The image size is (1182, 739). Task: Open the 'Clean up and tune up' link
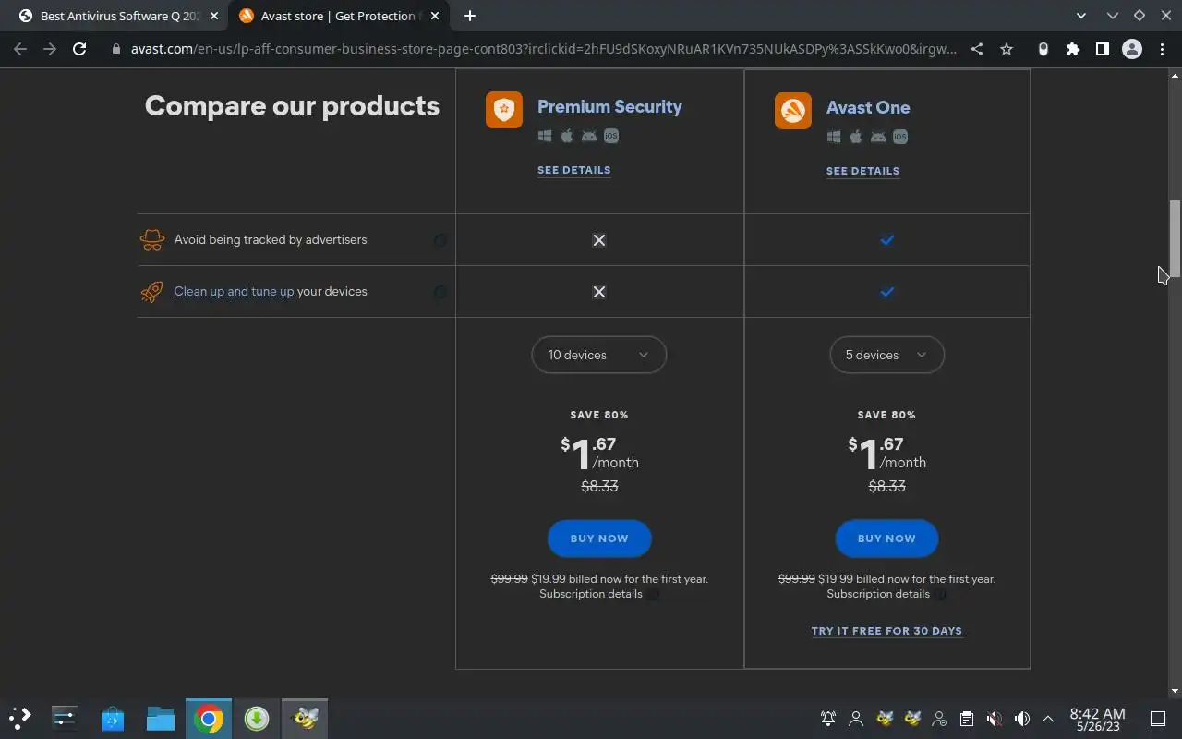(234, 291)
